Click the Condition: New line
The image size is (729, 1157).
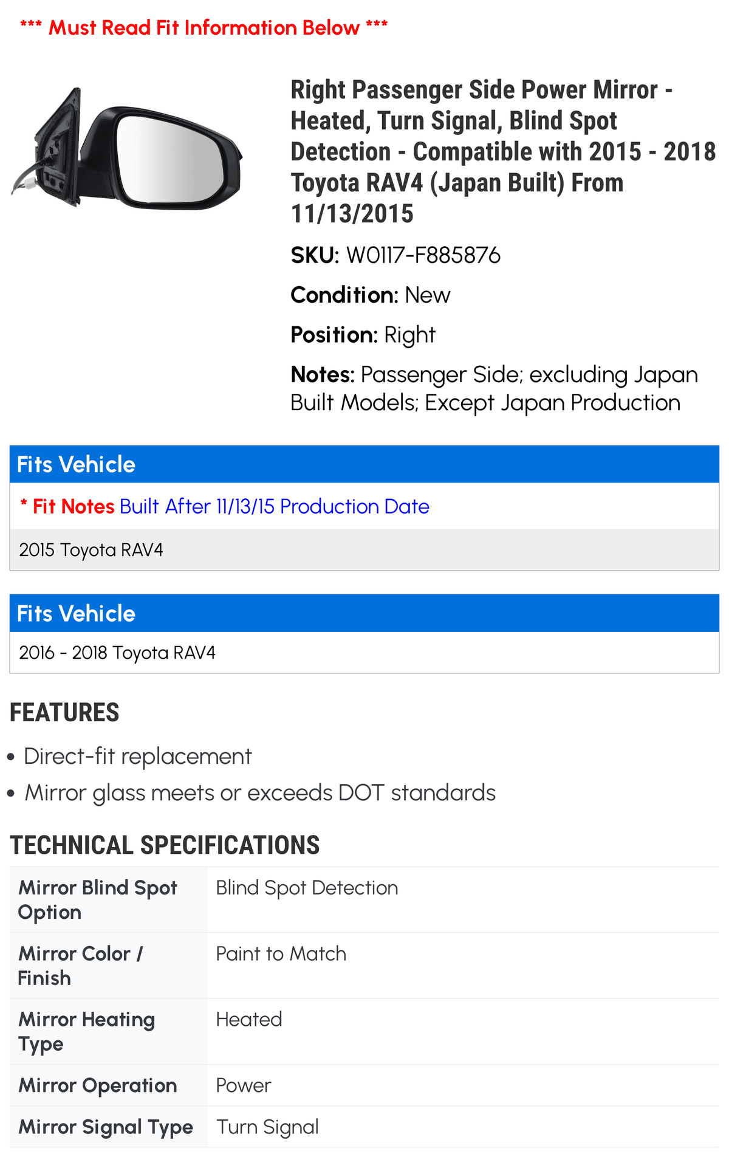tap(370, 295)
